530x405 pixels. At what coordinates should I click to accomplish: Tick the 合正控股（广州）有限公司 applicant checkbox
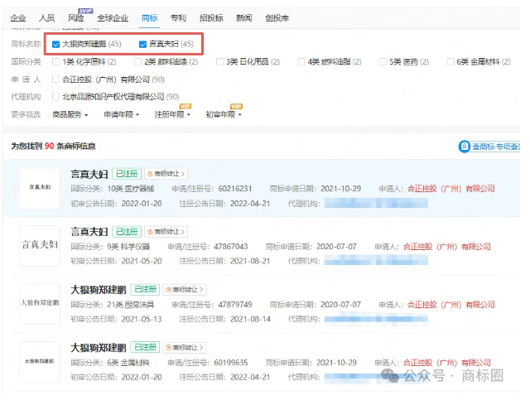[55, 80]
